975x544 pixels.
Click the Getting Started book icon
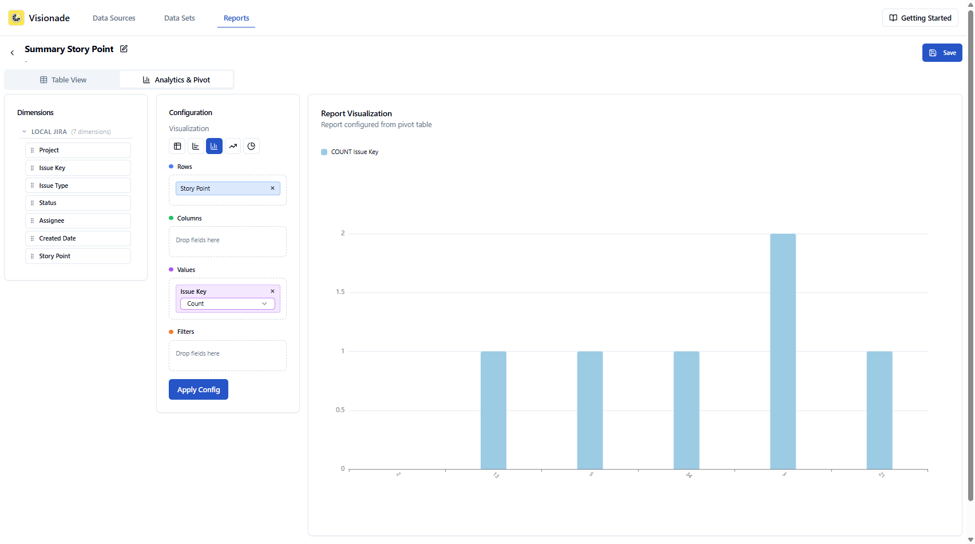click(893, 18)
